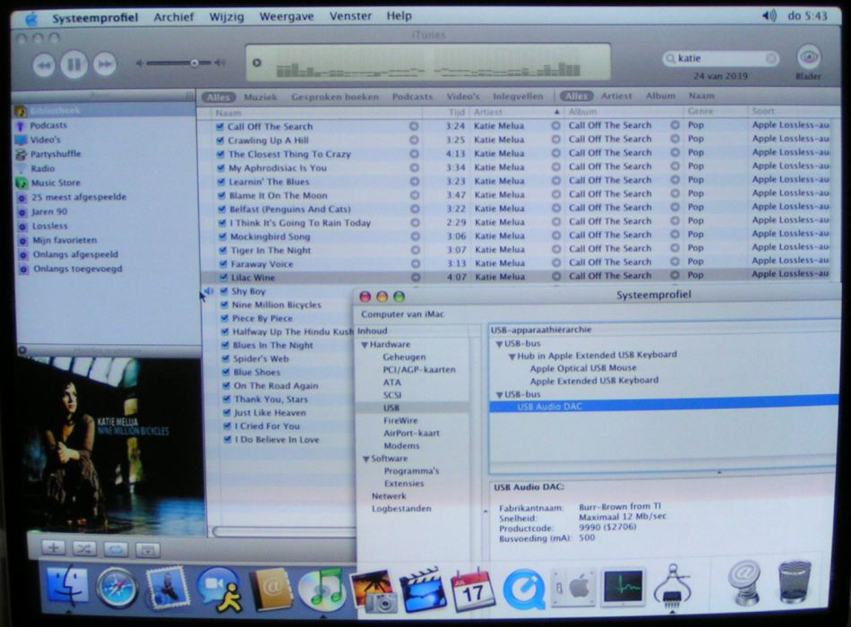This screenshot has height=627, width=851.
Task: Sort by the Artiest column header
Action: (516, 112)
